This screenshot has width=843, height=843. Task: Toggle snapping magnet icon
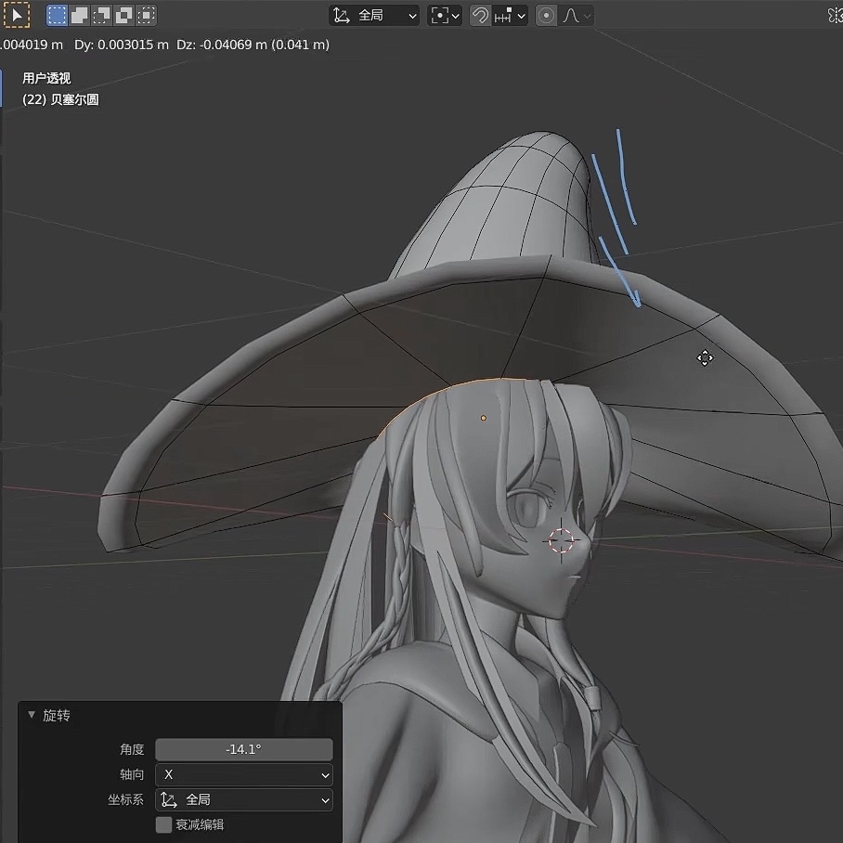click(480, 16)
